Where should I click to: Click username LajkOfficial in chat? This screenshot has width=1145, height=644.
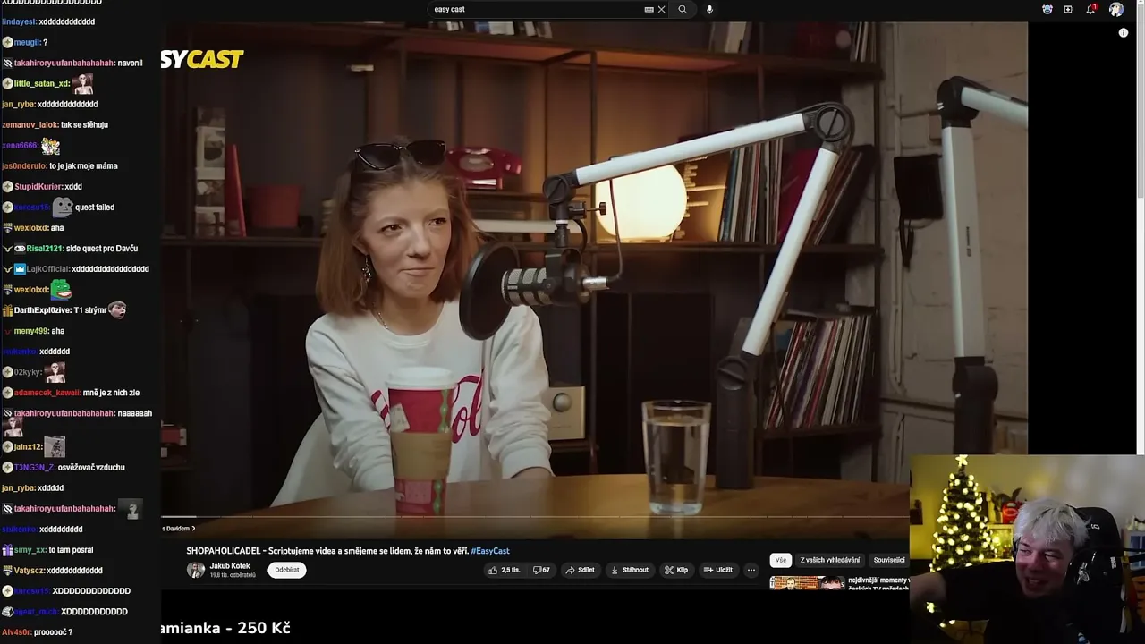click(x=47, y=269)
